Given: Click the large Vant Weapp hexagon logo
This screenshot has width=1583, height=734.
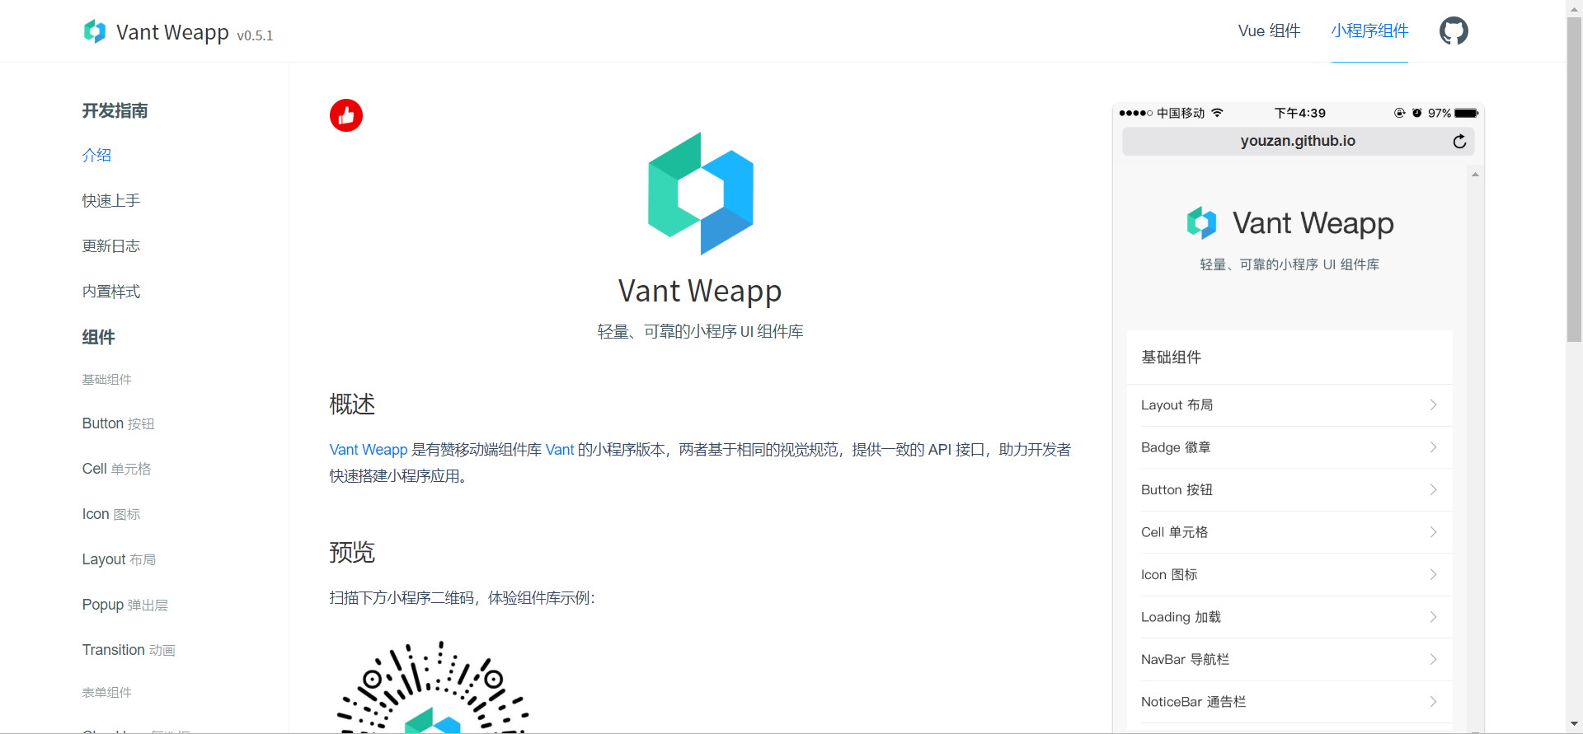Looking at the screenshot, I should 701,194.
